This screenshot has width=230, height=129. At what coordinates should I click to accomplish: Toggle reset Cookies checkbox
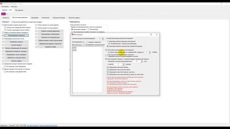tap(108, 67)
